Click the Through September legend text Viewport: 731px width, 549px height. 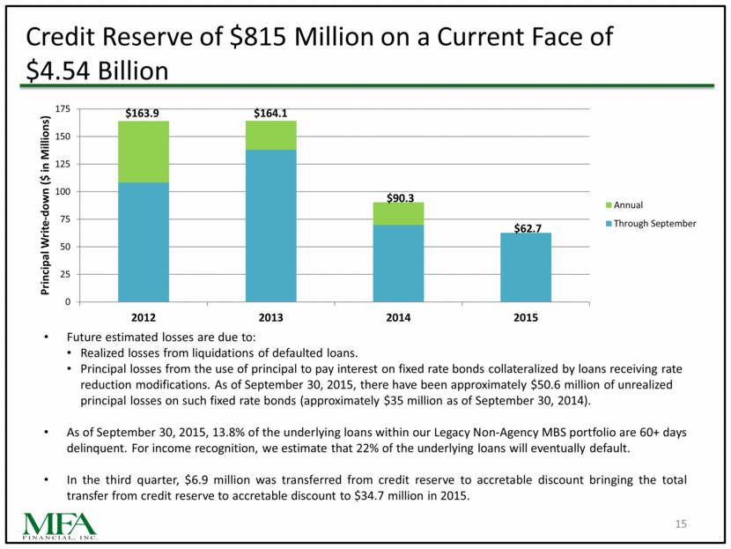pyautogui.click(x=654, y=224)
